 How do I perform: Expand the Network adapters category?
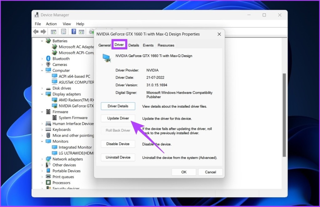(42, 159)
